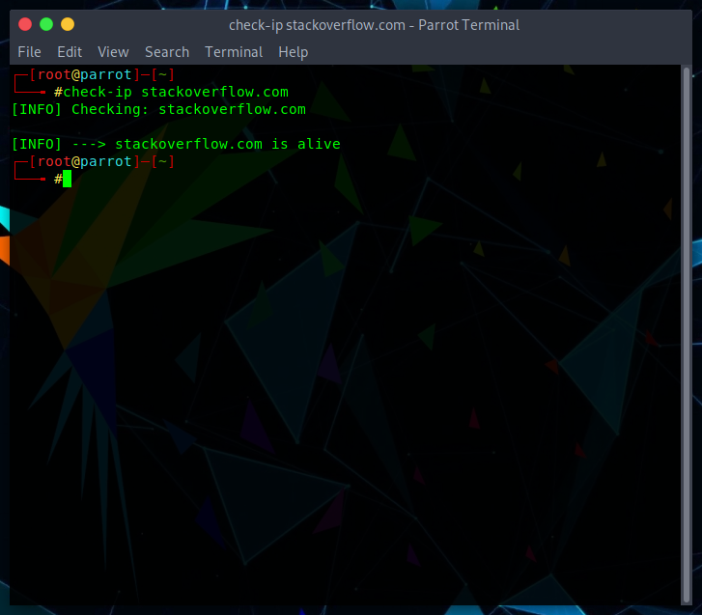702x615 pixels.
Task: Click the output 'stackoverflow.com is alive'
Action: [x=228, y=144]
